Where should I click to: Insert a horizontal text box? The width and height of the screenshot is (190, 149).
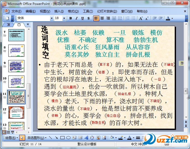(74, 138)
